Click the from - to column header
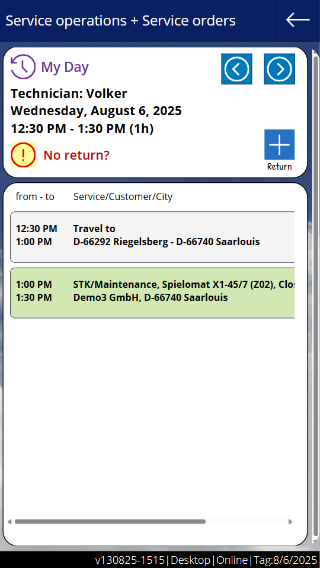320x568 pixels. click(35, 196)
